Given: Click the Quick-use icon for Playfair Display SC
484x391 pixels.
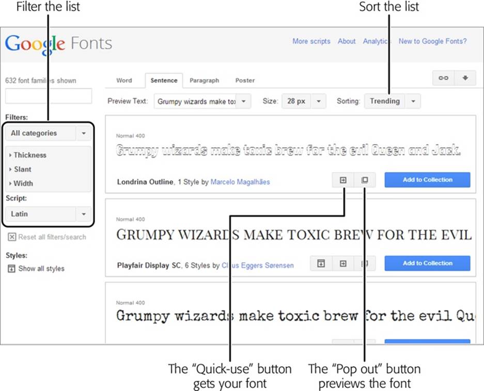Looking at the screenshot, I should point(343,263).
